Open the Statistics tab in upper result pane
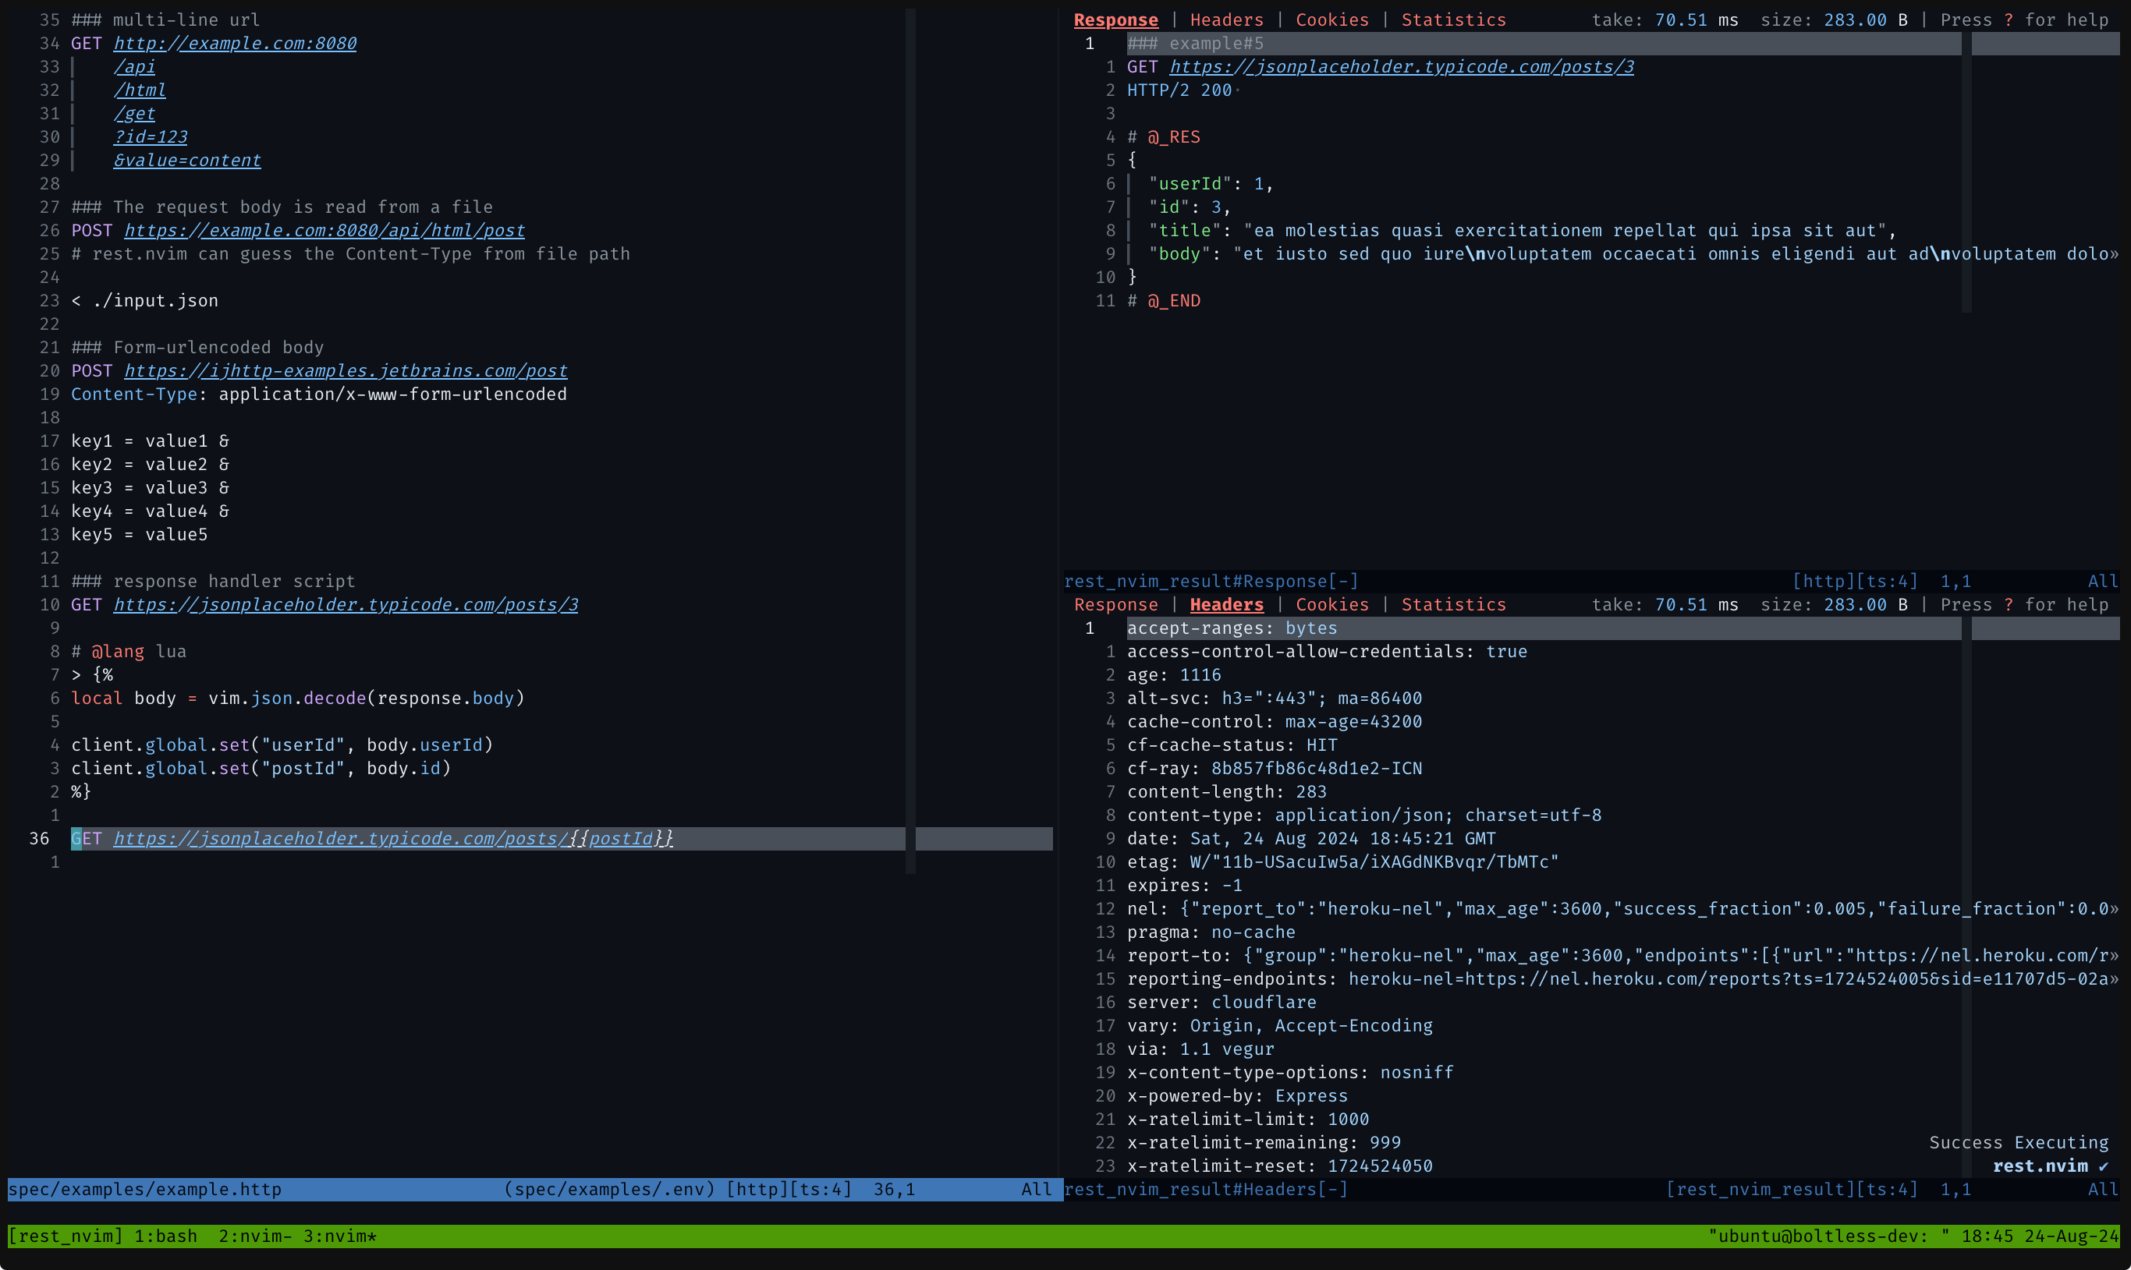2131x1270 pixels. 1453,19
